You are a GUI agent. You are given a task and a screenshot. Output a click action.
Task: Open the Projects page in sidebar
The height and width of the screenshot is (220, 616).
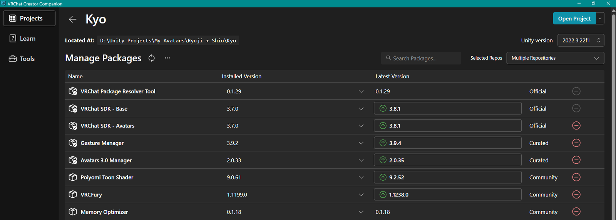(29, 18)
